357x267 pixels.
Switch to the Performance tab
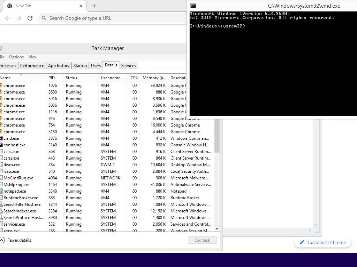click(x=32, y=66)
